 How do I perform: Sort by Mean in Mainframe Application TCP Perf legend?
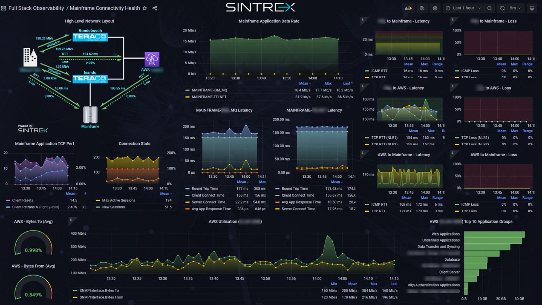tap(71, 194)
